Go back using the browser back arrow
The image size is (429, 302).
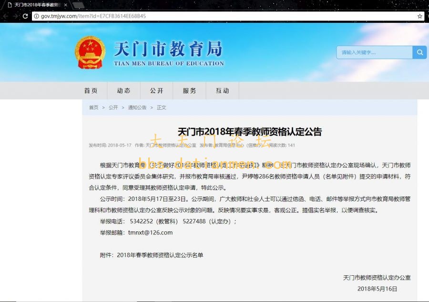(5, 16)
